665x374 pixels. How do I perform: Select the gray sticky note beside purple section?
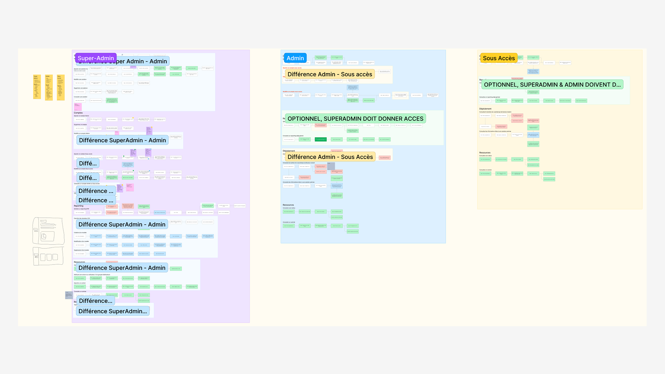pyautogui.click(x=69, y=295)
